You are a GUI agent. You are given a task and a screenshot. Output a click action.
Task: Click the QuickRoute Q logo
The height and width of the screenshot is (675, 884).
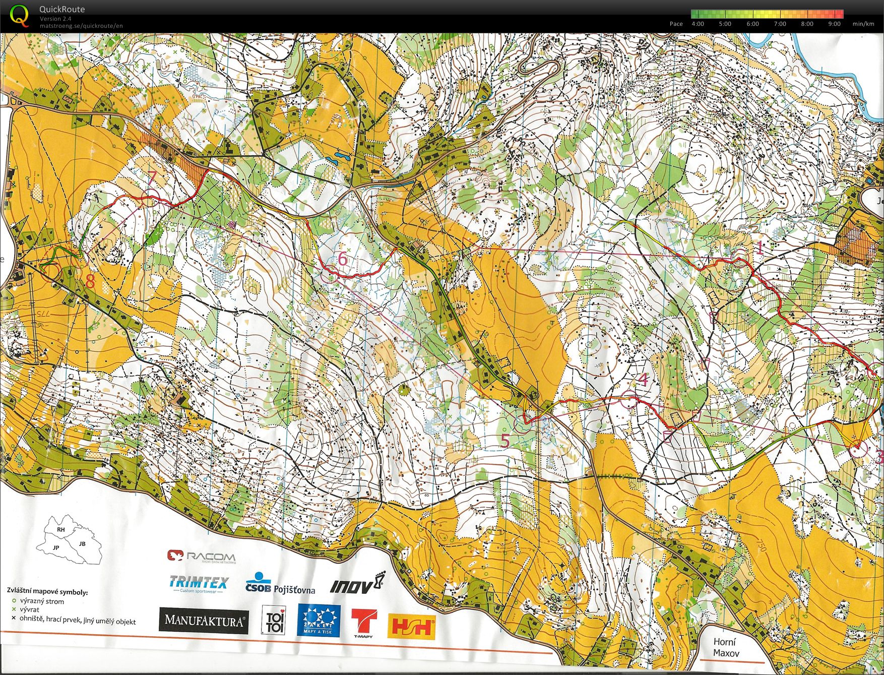click(20, 16)
